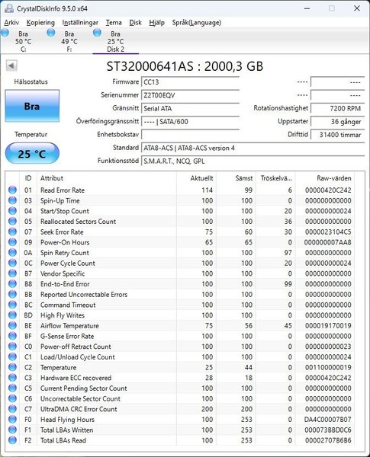The width and height of the screenshot is (370, 457).
Task: Click the status icon for Spin Retry Count
Action: pos(12,253)
